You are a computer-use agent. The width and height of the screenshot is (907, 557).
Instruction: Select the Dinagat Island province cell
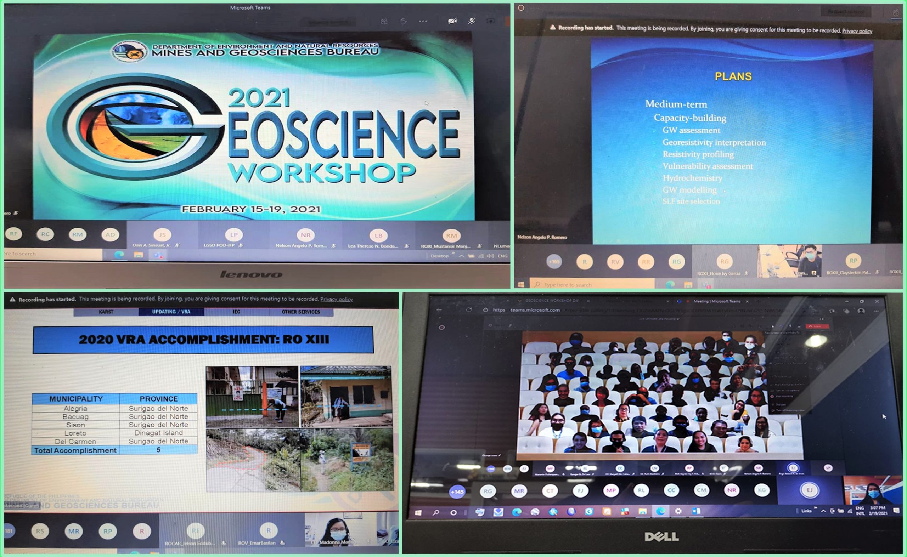(x=158, y=432)
